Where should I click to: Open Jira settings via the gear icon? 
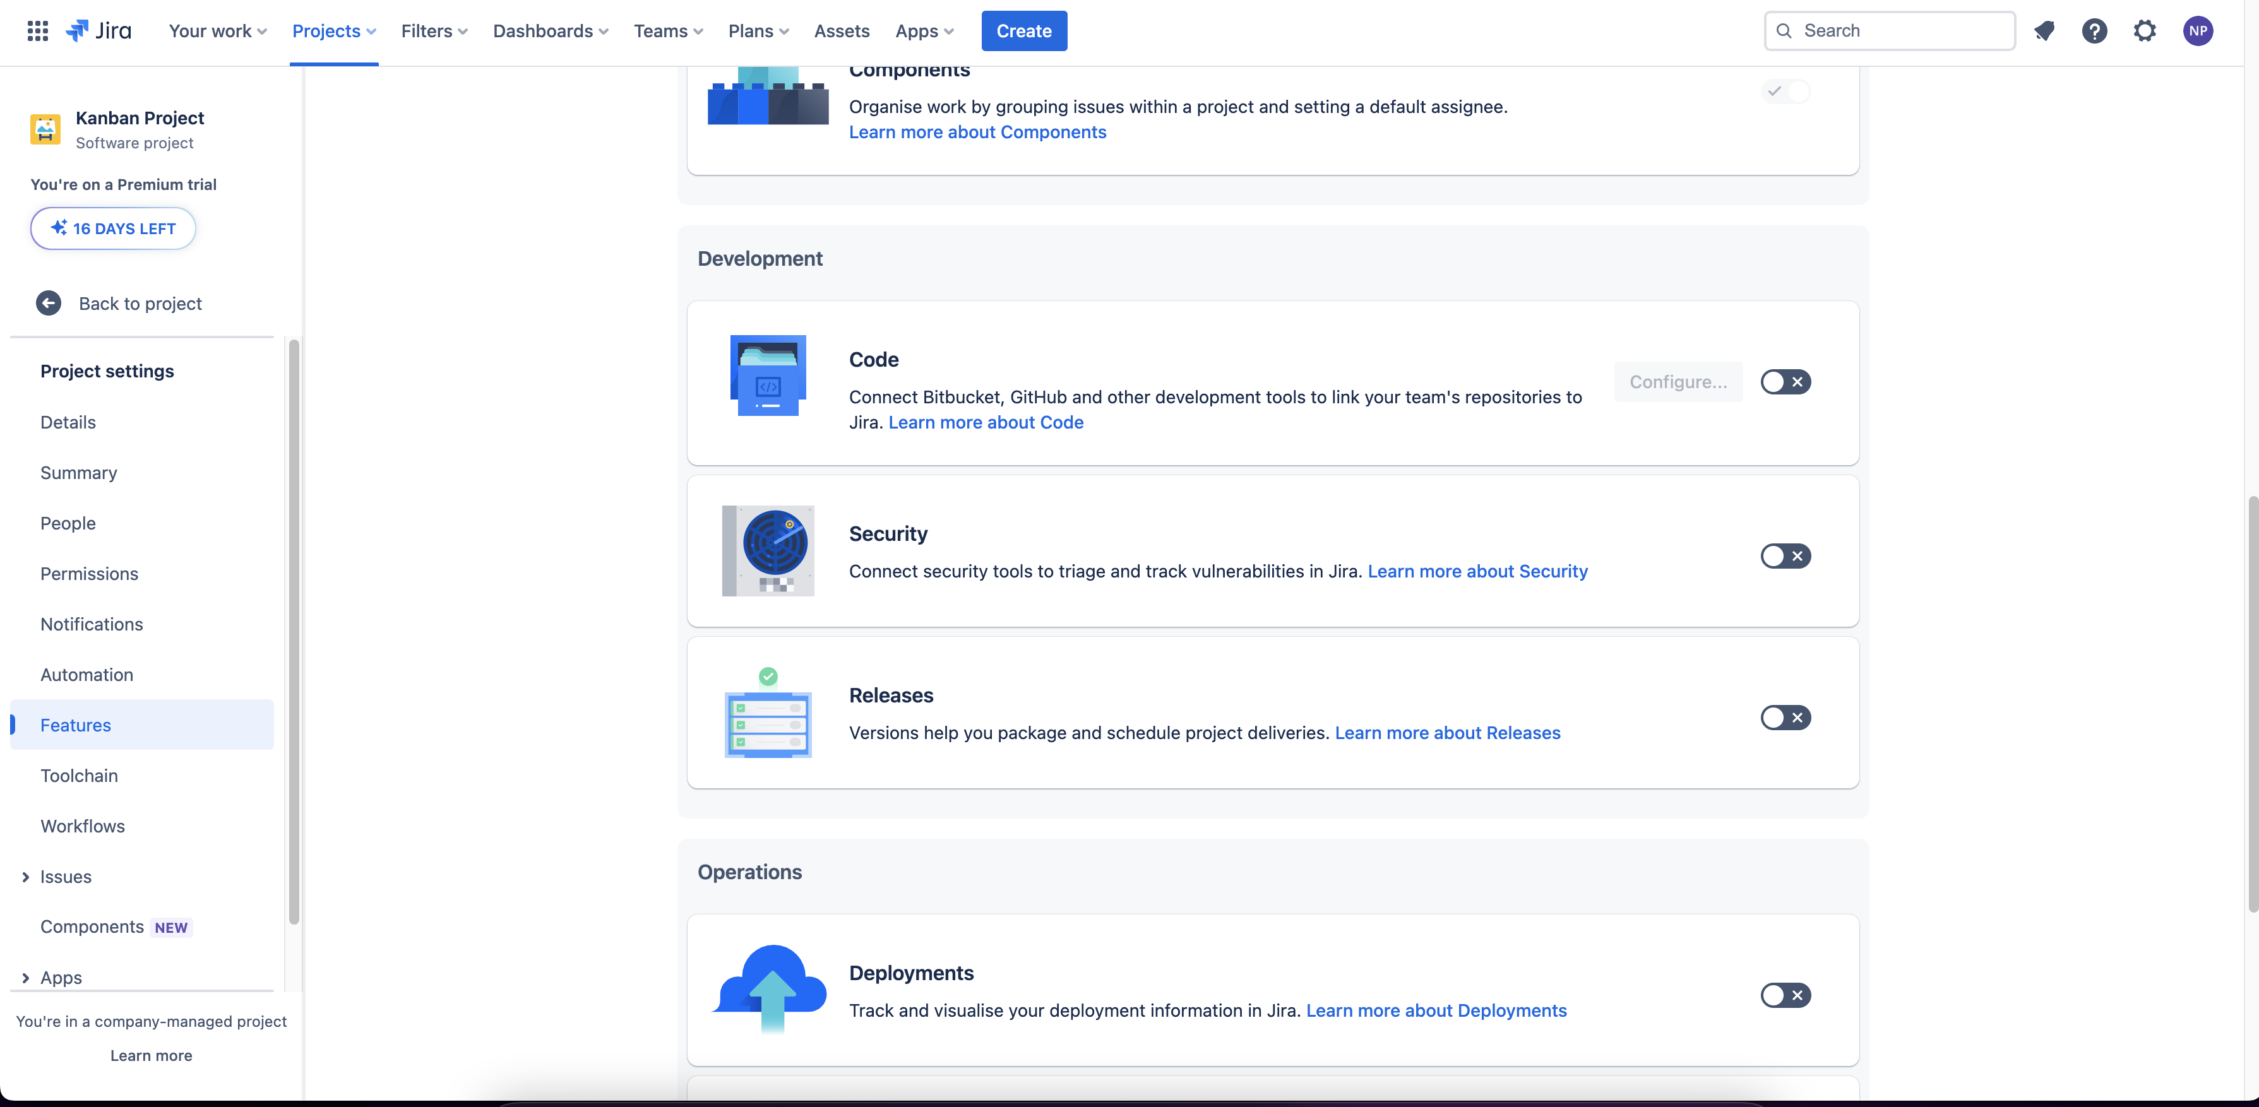[x=2145, y=31]
